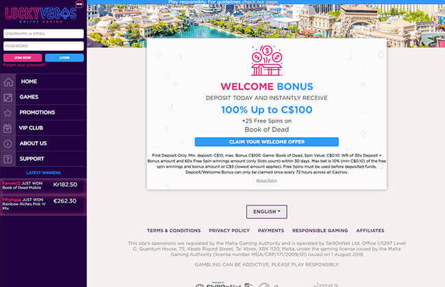Go to the Promotions menu
445x287 pixels.
(x=43, y=112)
